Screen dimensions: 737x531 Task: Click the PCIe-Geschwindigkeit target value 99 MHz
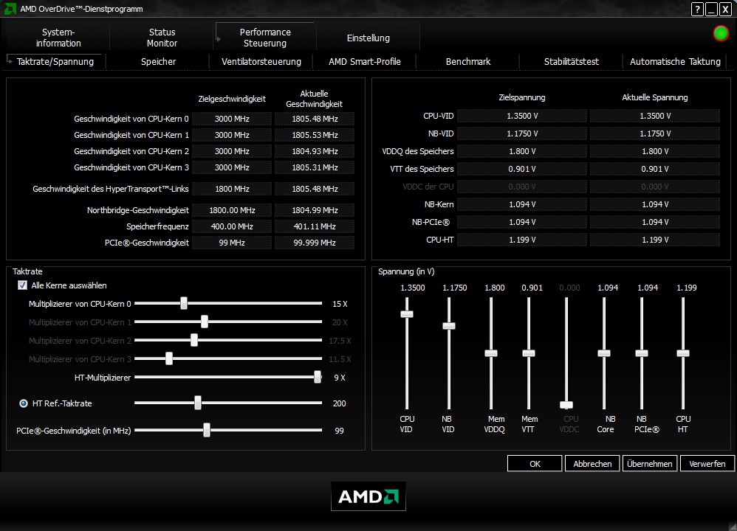point(232,243)
